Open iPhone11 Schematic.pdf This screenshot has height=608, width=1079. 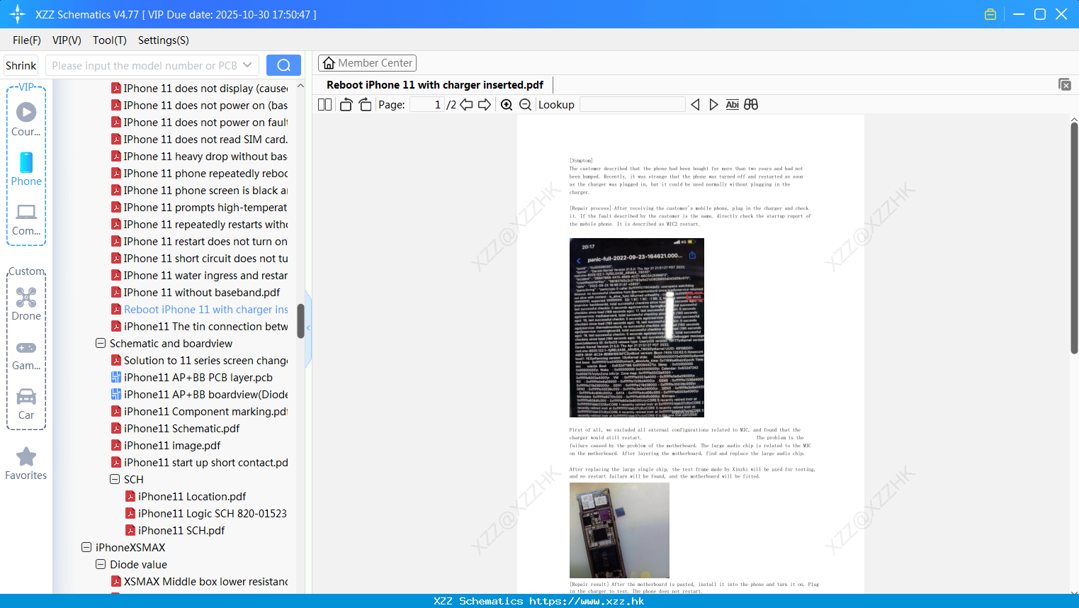pos(181,428)
